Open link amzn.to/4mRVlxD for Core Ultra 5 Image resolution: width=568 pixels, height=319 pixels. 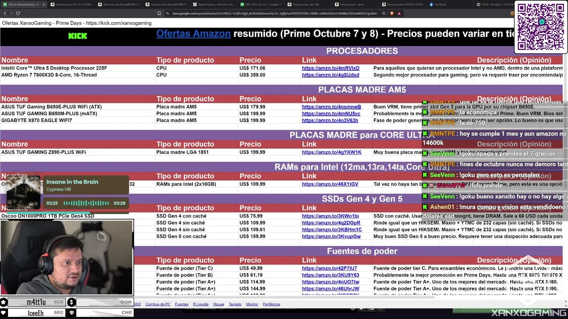click(331, 68)
